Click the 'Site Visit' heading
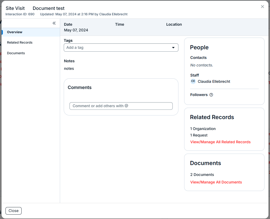 [x=15, y=8]
